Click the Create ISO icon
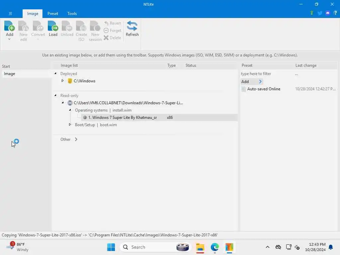 coord(81,31)
